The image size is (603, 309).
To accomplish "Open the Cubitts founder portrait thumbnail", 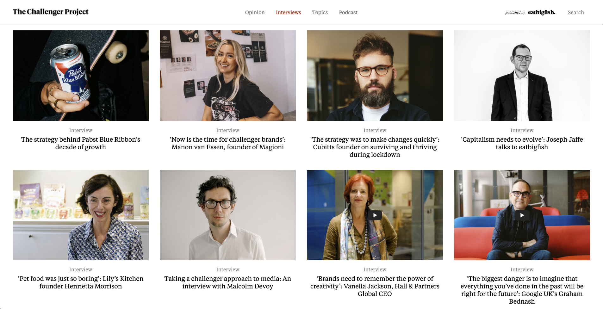I will 375,76.
